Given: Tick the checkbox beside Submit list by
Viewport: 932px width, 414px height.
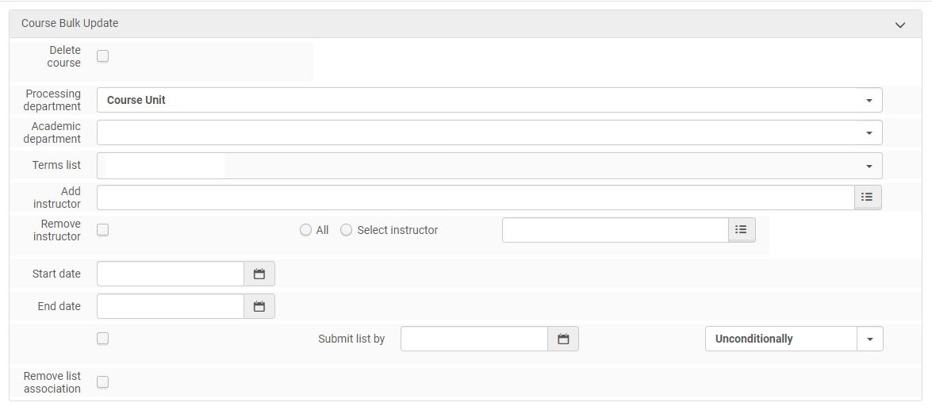Looking at the screenshot, I should 102,339.
